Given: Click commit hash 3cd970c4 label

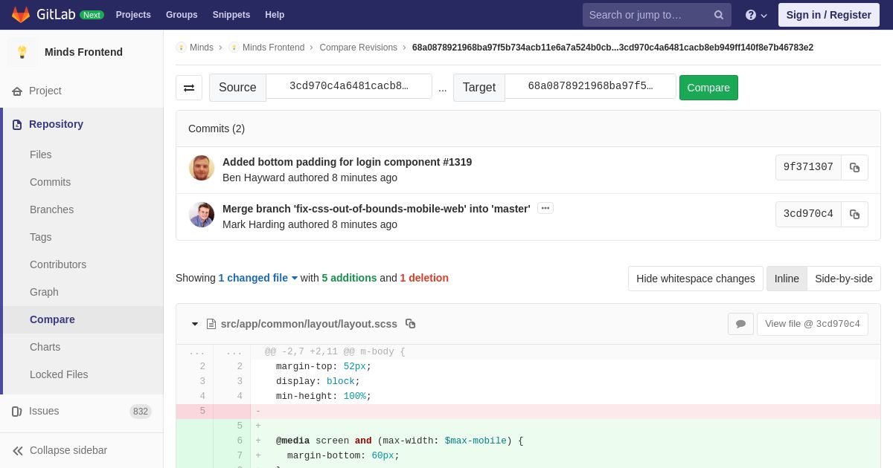Looking at the screenshot, I should click(x=808, y=214).
